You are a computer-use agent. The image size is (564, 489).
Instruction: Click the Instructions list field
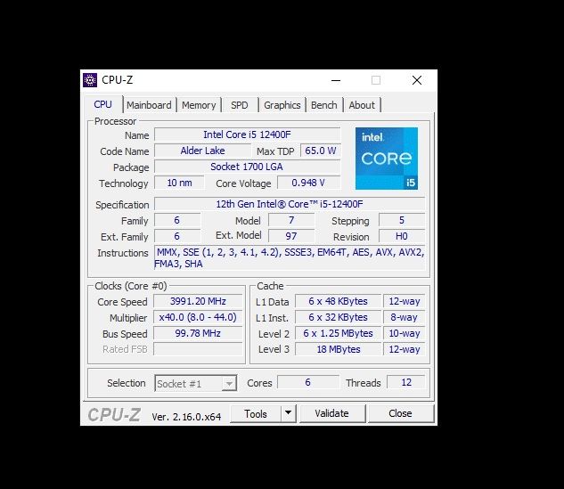click(x=290, y=257)
